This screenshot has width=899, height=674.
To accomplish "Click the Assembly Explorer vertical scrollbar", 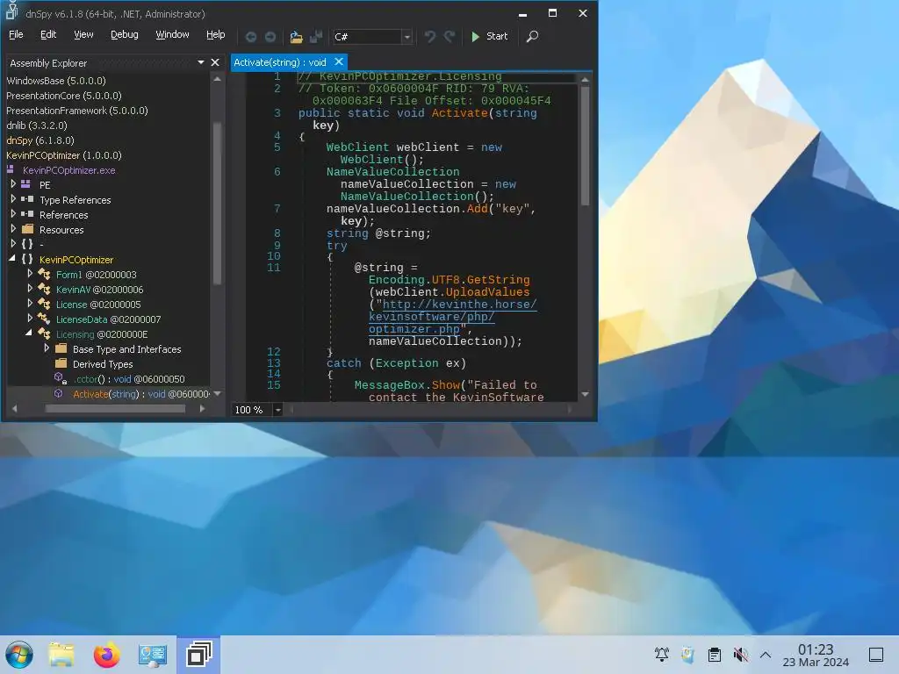I will (217, 204).
